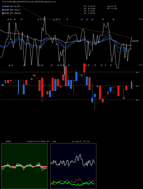Select the 'DOW PT: 104.08' legend label
143x189 pixels.
point(12,13)
